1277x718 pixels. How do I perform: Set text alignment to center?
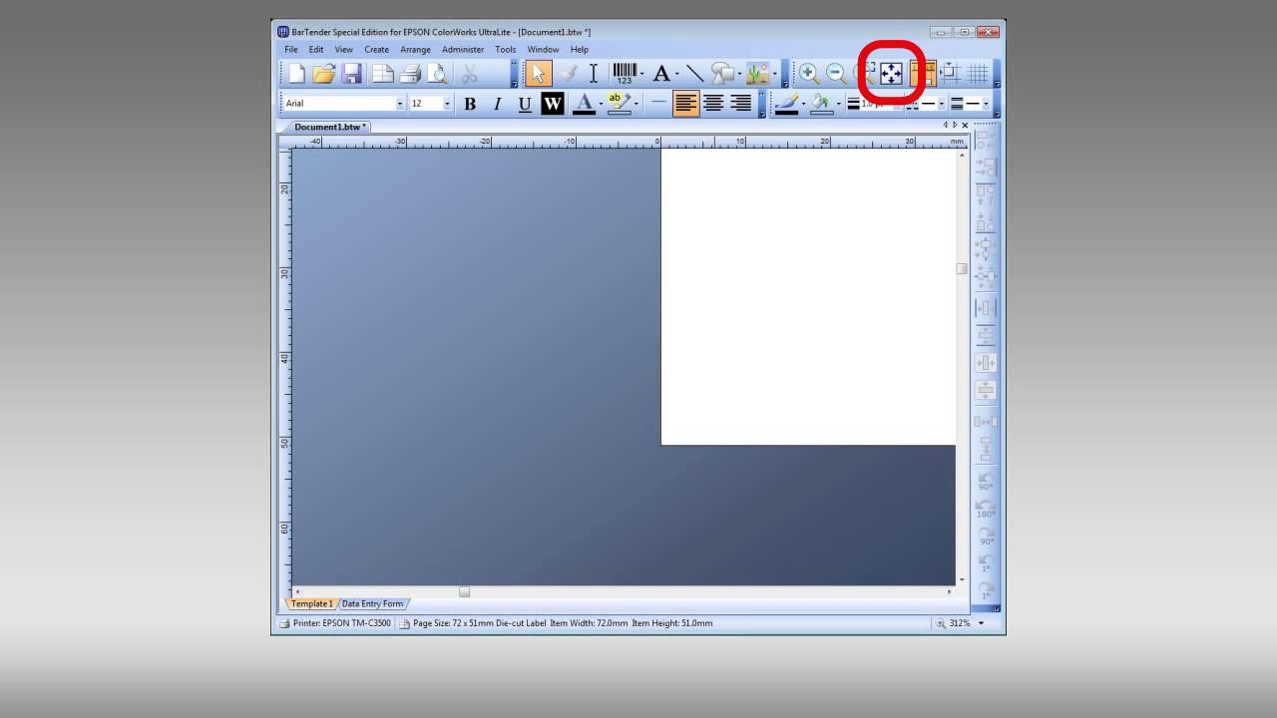(713, 103)
